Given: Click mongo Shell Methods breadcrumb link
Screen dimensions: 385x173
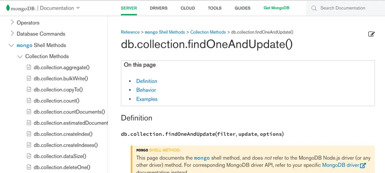Looking at the screenshot, I should [x=165, y=32].
